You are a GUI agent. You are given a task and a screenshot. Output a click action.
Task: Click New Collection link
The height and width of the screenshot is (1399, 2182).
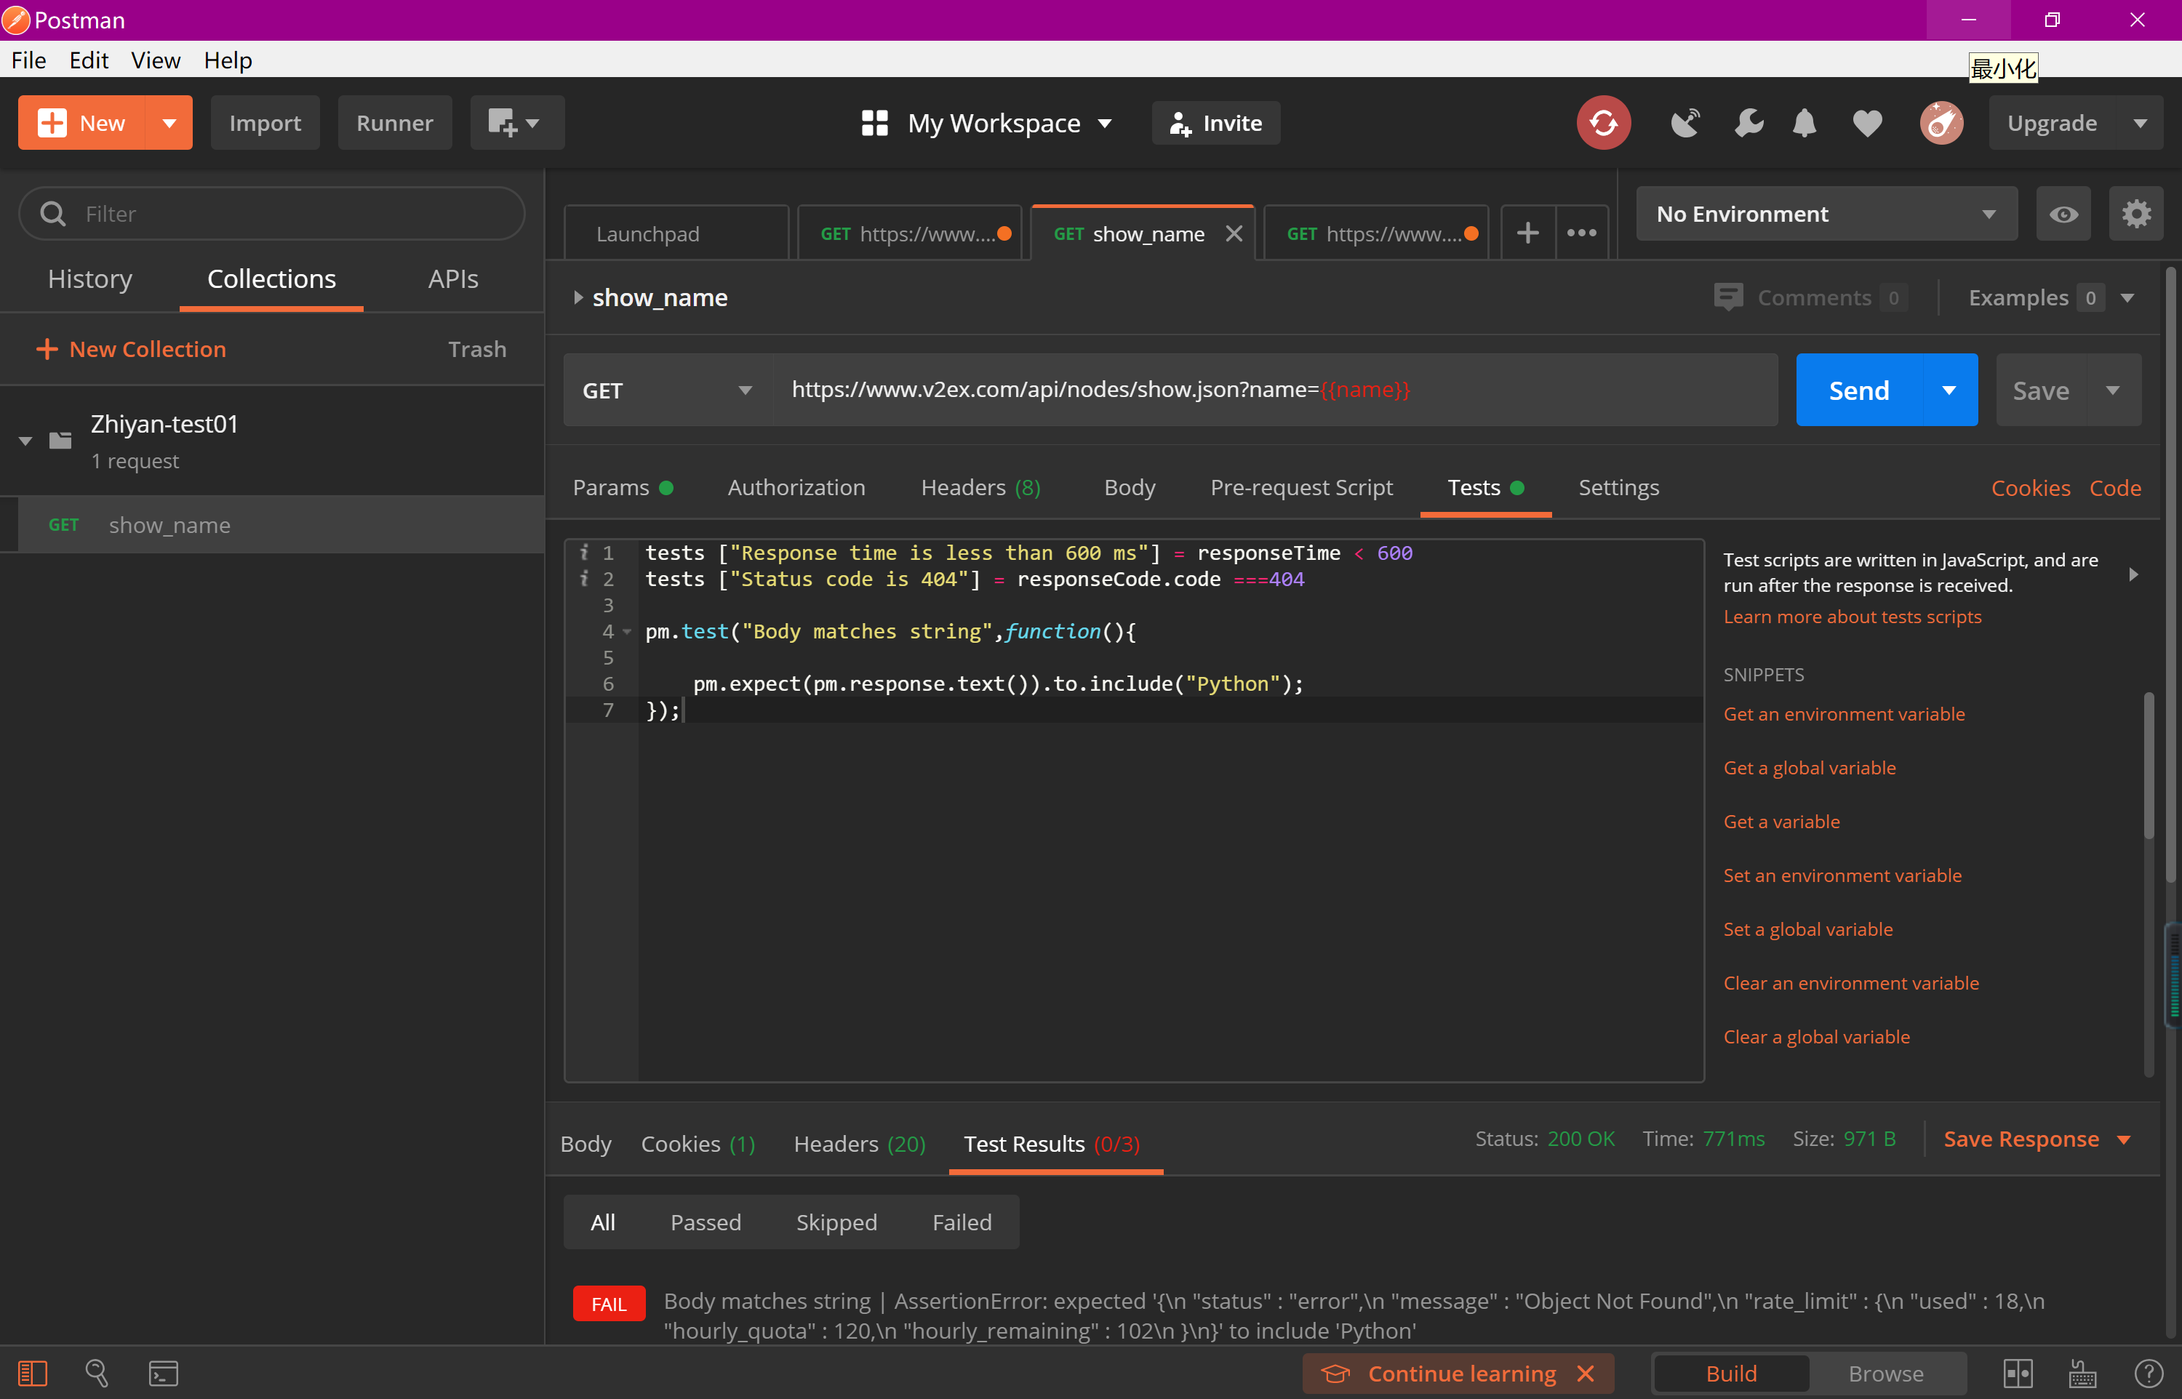(130, 349)
